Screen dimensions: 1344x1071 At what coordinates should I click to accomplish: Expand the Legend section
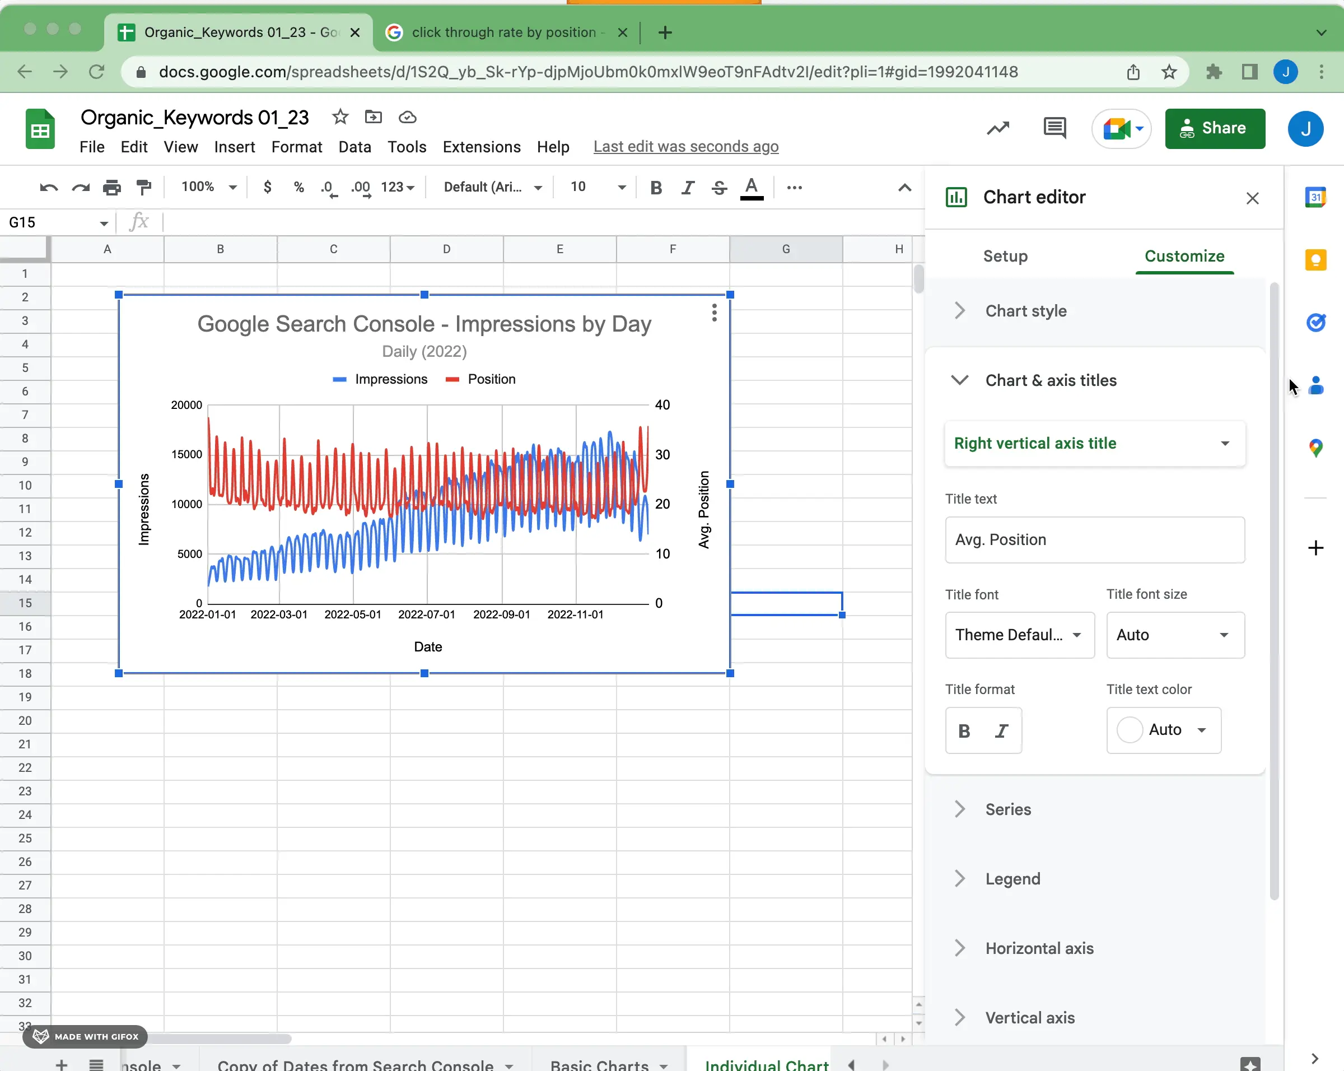click(x=959, y=879)
